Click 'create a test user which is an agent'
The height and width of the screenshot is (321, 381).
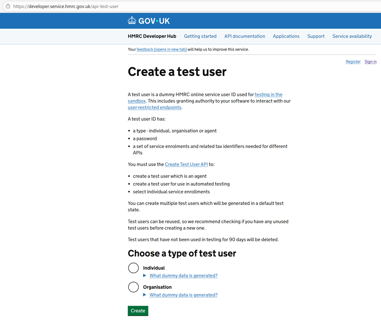[169, 176]
